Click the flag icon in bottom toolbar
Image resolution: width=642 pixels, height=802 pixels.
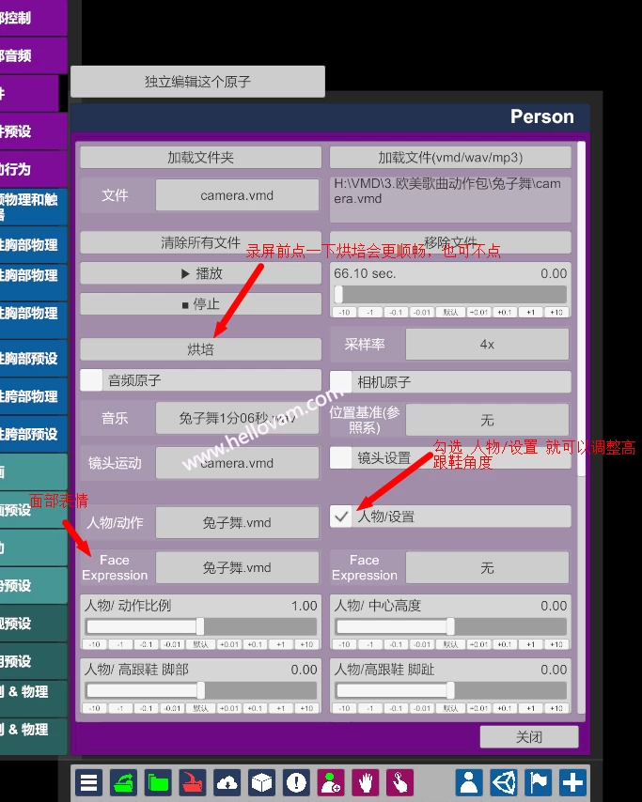coord(539,781)
